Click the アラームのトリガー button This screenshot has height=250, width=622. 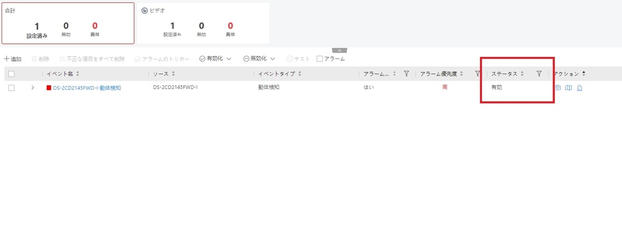click(162, 59)
